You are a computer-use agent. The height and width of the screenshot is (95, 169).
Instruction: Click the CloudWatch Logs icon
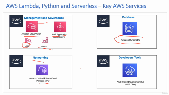click(x=28, y=41)
